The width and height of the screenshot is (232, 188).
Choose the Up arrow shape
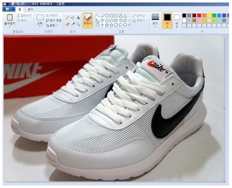125,20
